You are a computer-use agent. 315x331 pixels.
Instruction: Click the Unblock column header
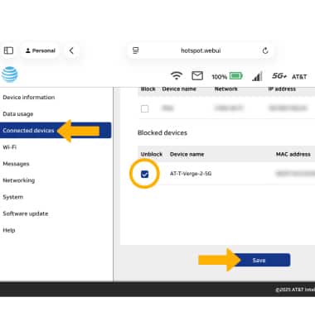click(152, 154)
